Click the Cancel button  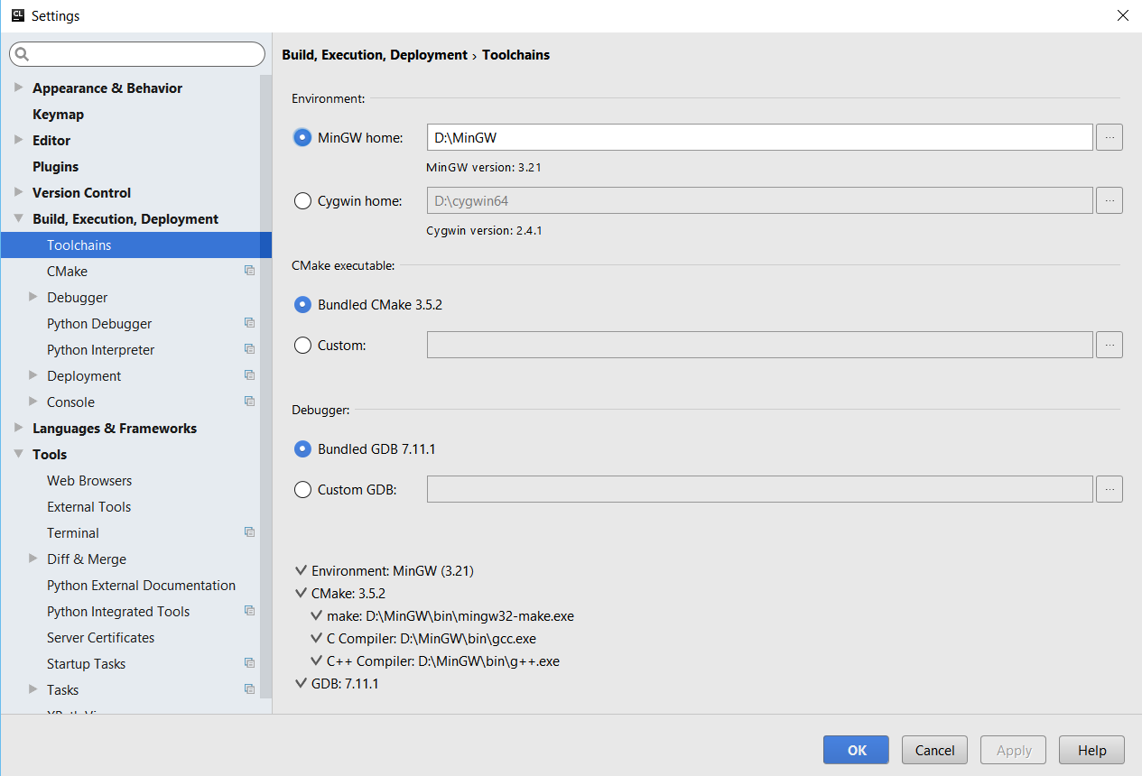(934, 750)
